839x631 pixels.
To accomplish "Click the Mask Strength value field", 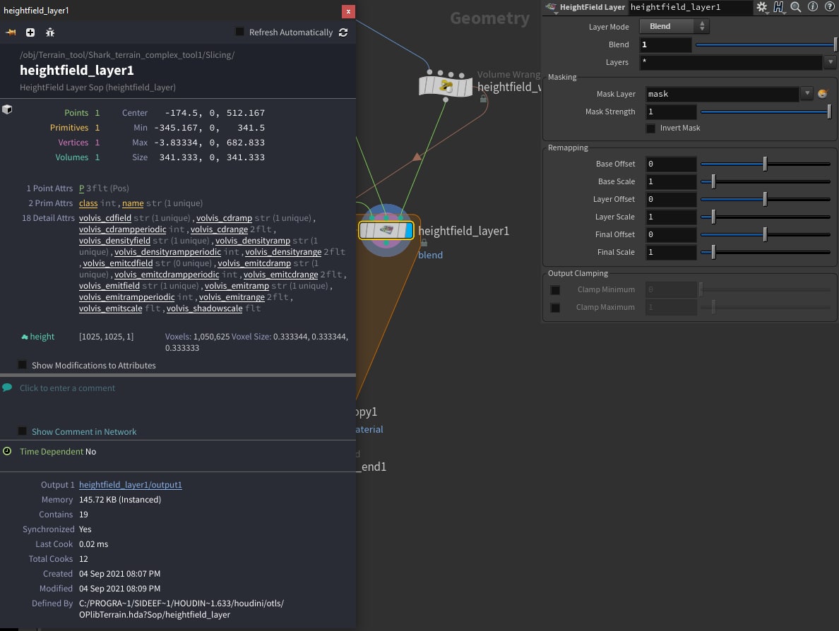I will (671, 112).
